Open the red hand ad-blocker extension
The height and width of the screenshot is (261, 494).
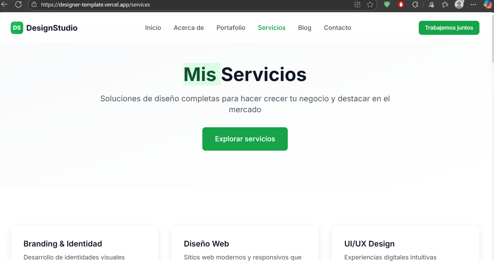point(401,5)
